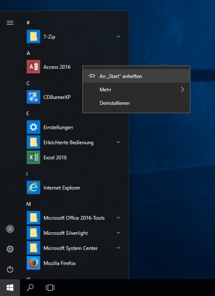Click the "Access 2016" label
Viewport: 215px width, 296px height.
pyautogui.click(x=57, y=67)
